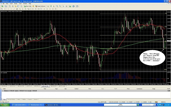This screenshot has height=107, width=171.
Task: Toggle Auto Scroll chart icon
Action: pyautogui.click(x=63, y=6)
